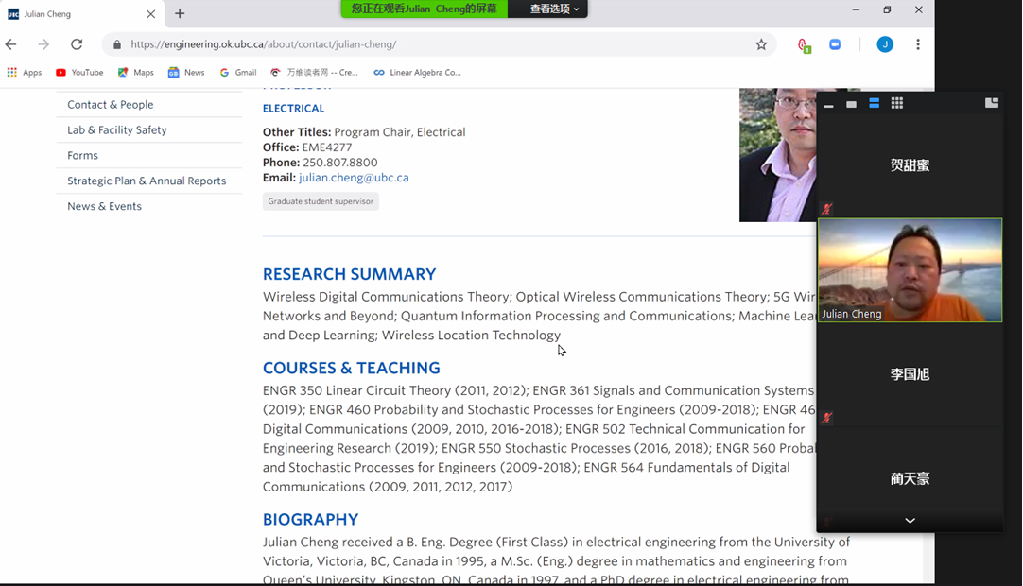Select the Julian Cheng browser tab
The width and height of the screenshot is (1023, 586).
point(80,14)
